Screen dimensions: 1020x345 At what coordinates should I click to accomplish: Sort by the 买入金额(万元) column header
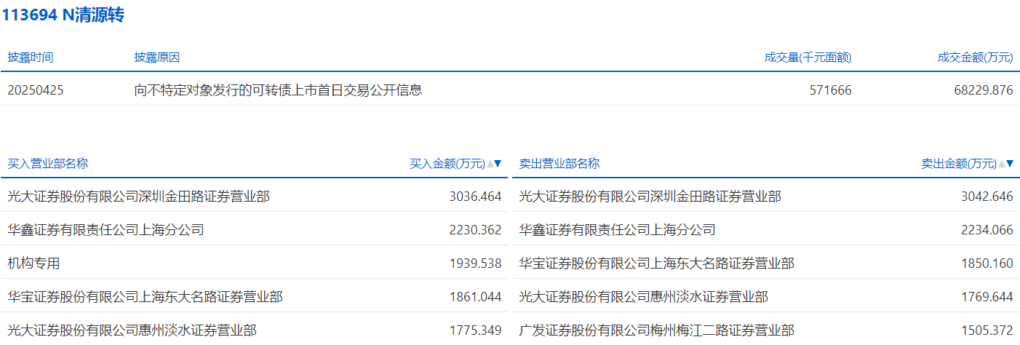(447, 164)
